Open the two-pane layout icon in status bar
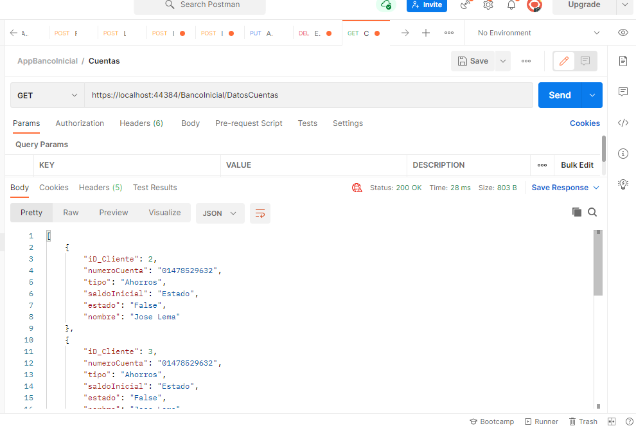Viewport: 636px width, 426px height. (x=612, y=422)
